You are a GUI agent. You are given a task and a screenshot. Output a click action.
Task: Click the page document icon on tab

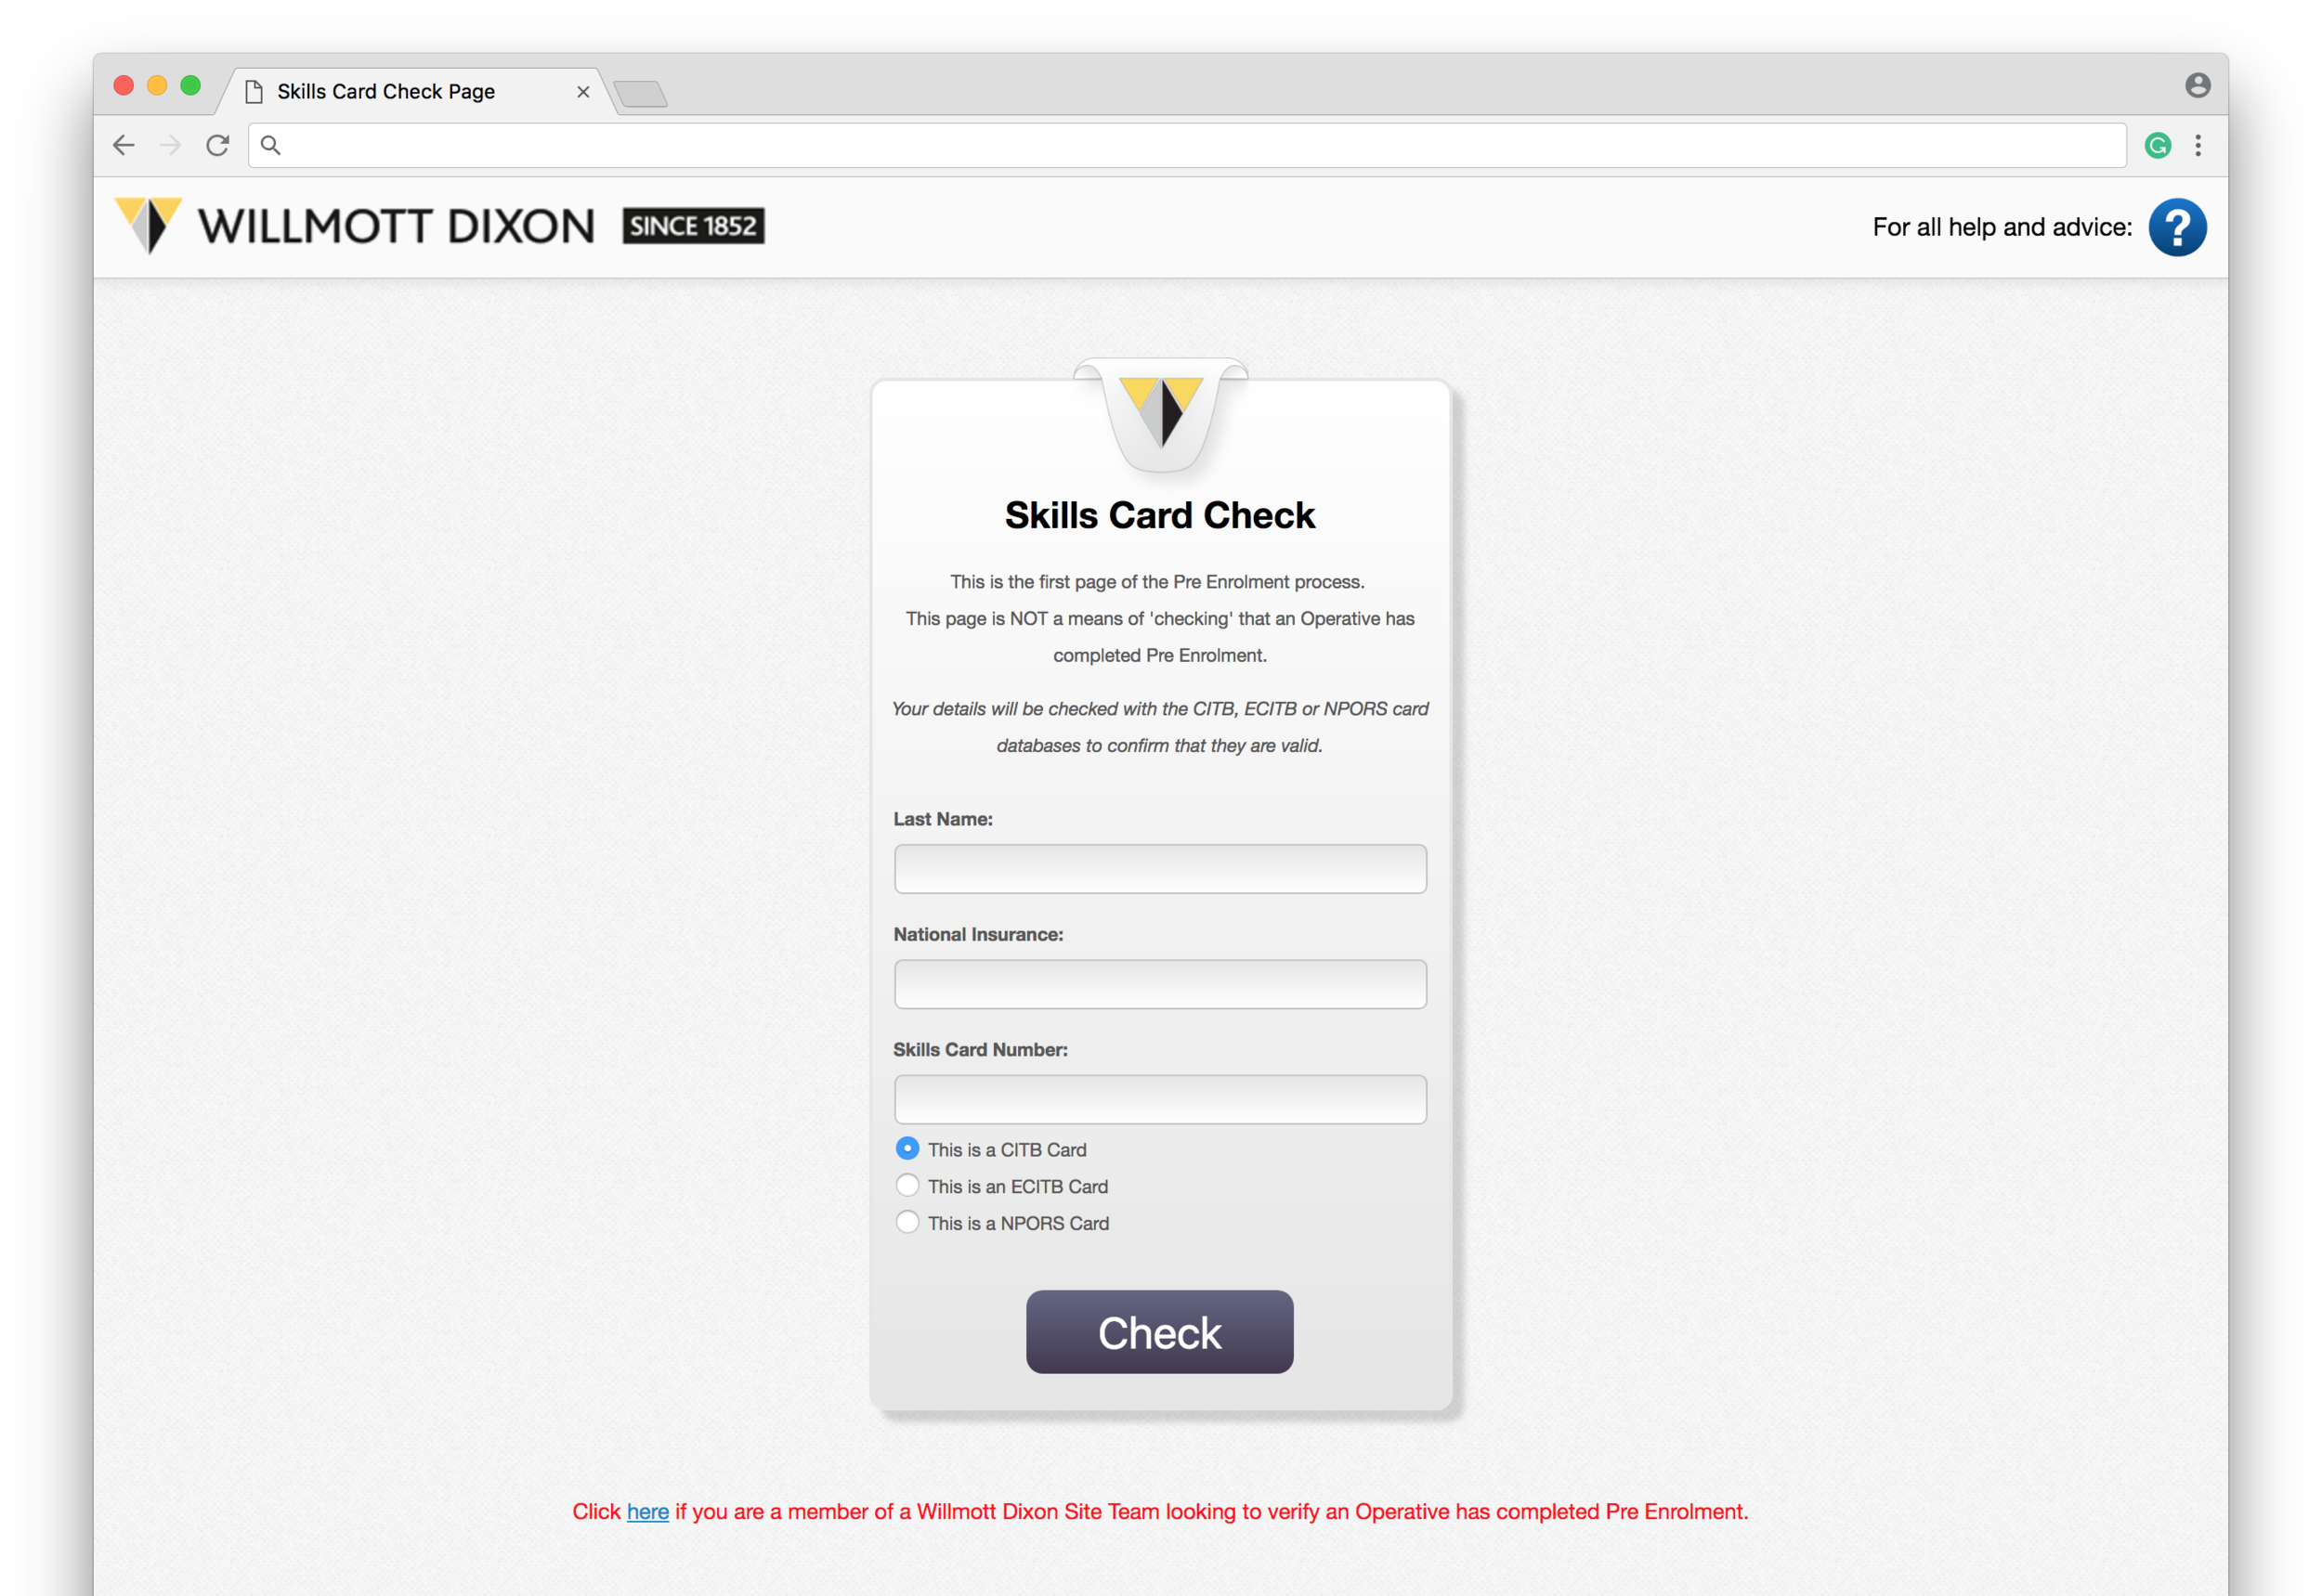point(254,92)
